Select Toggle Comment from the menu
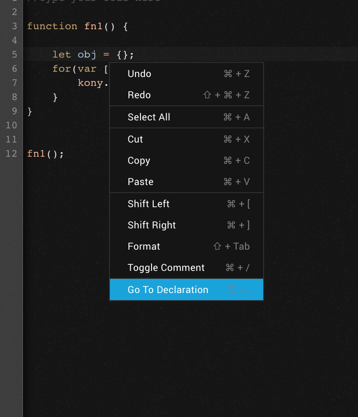The height and width of the screenshot is (417, 358). click(x=166, y=267)
